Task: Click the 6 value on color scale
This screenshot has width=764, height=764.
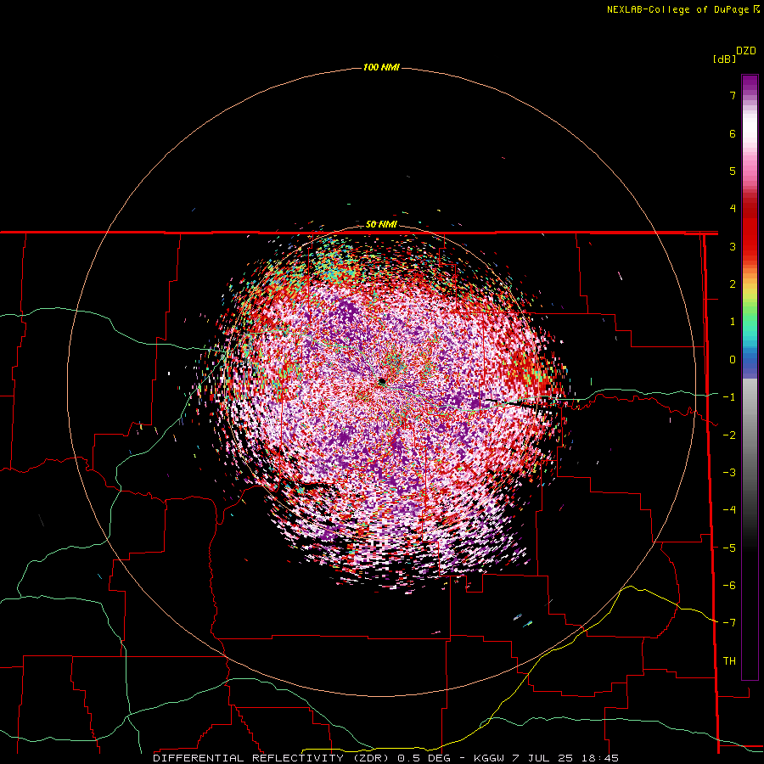Action: click(x=733, y=133)
